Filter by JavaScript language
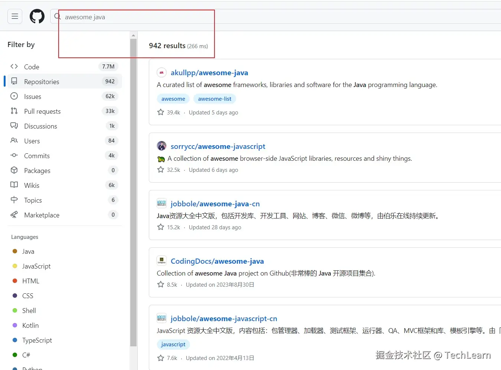This screenshot has width=501, height=370. pyautogui.click(x=36, y=266)
